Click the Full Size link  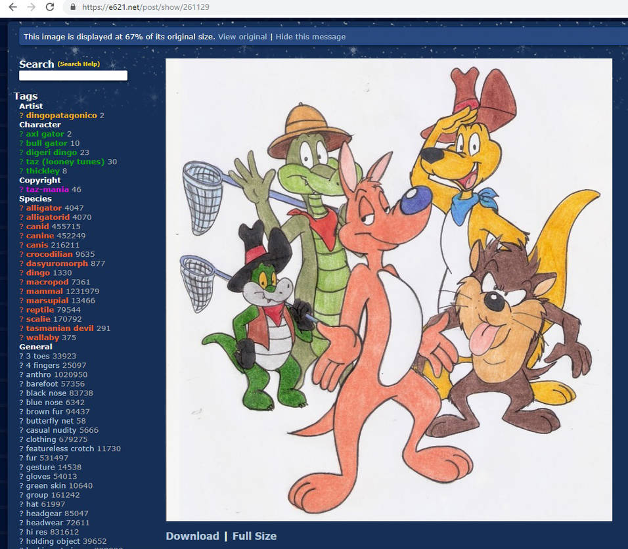point(255,536)
